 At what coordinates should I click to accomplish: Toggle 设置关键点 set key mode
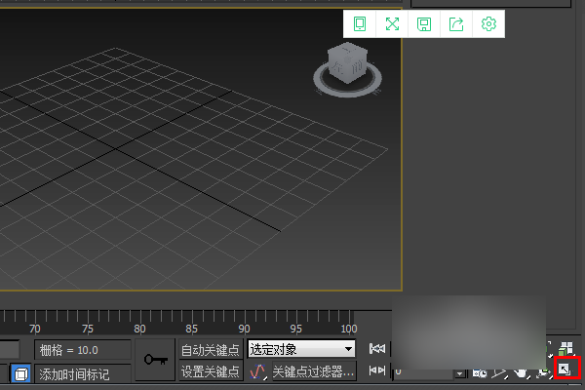(210, 371)
